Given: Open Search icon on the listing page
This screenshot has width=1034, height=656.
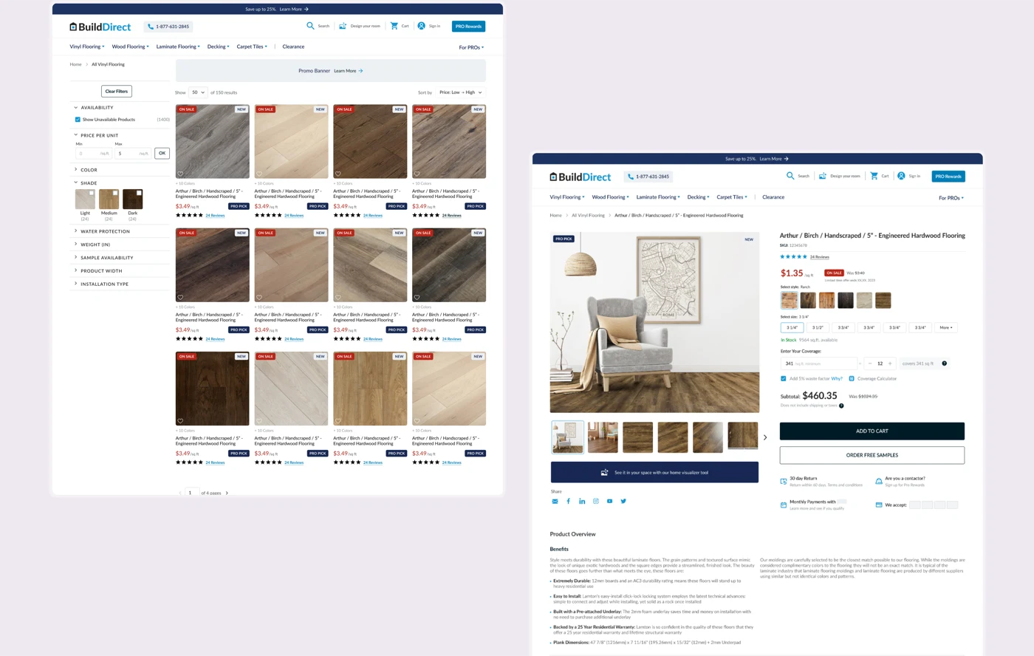Looking at the screenshot, I should coord(310,26).
